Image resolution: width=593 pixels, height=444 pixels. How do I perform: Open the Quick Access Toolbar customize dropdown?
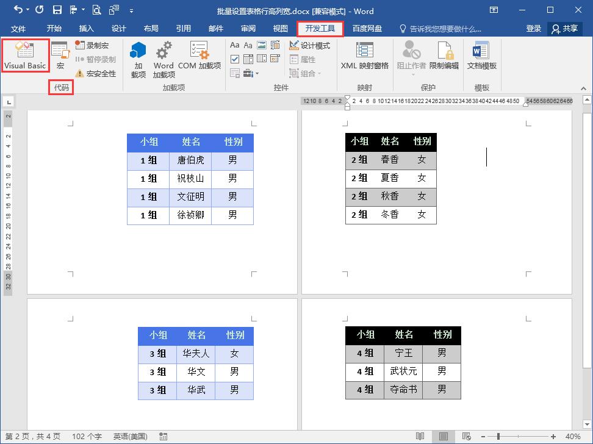pos(131,10)
